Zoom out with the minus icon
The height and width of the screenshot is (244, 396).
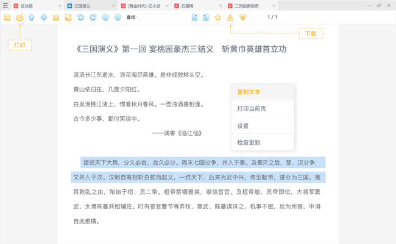105,18
